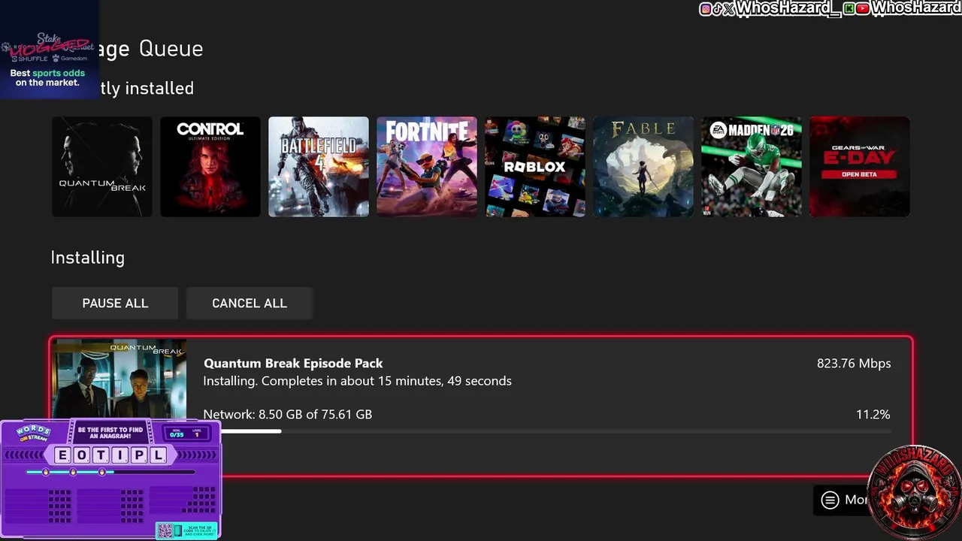Screen dimensions: 962x541
Task: Click the letter I tile
Action: point(120,455)
